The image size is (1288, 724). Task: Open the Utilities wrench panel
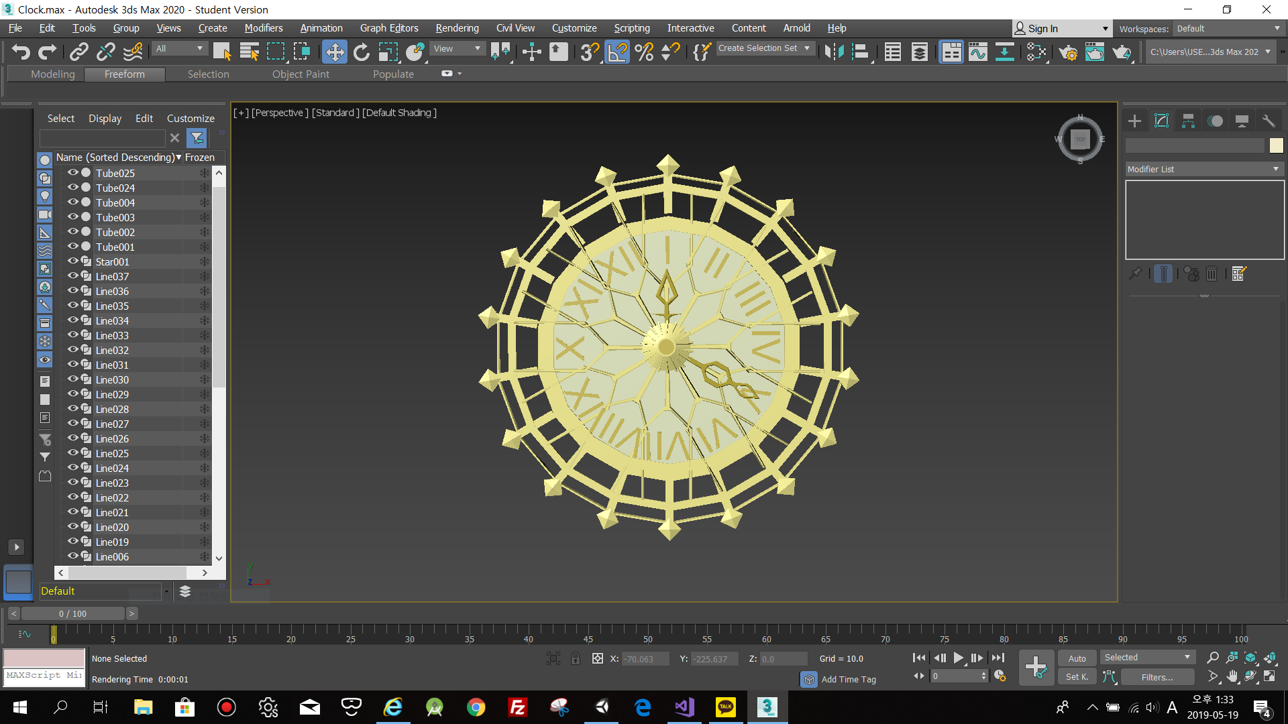[x=1269, y=121]
